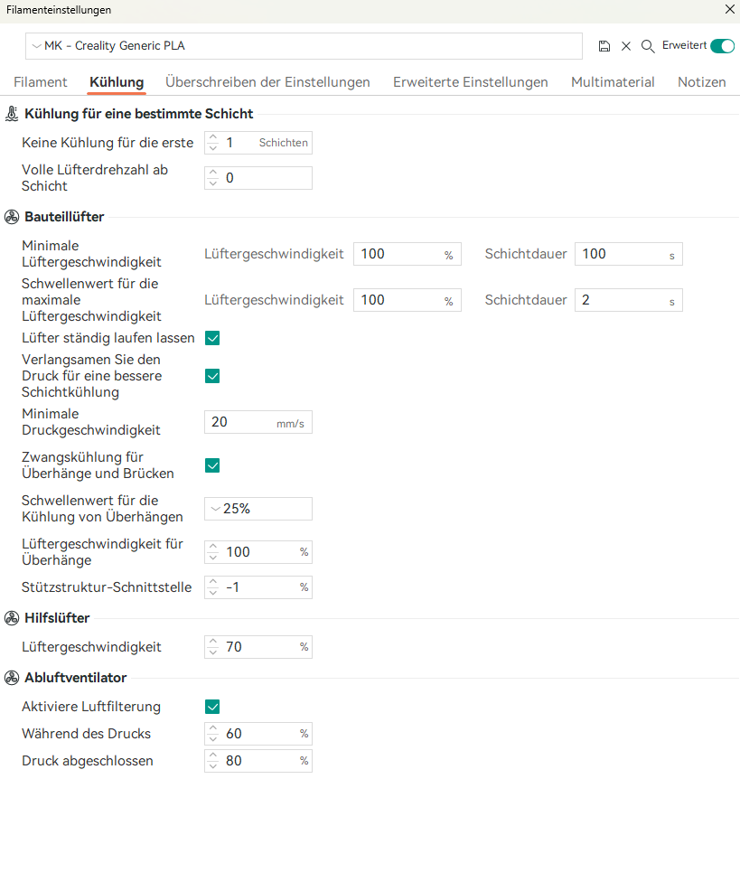The image size is (740, 882).
Task: Switch to the Filament tab
Action: click(41, 82)
